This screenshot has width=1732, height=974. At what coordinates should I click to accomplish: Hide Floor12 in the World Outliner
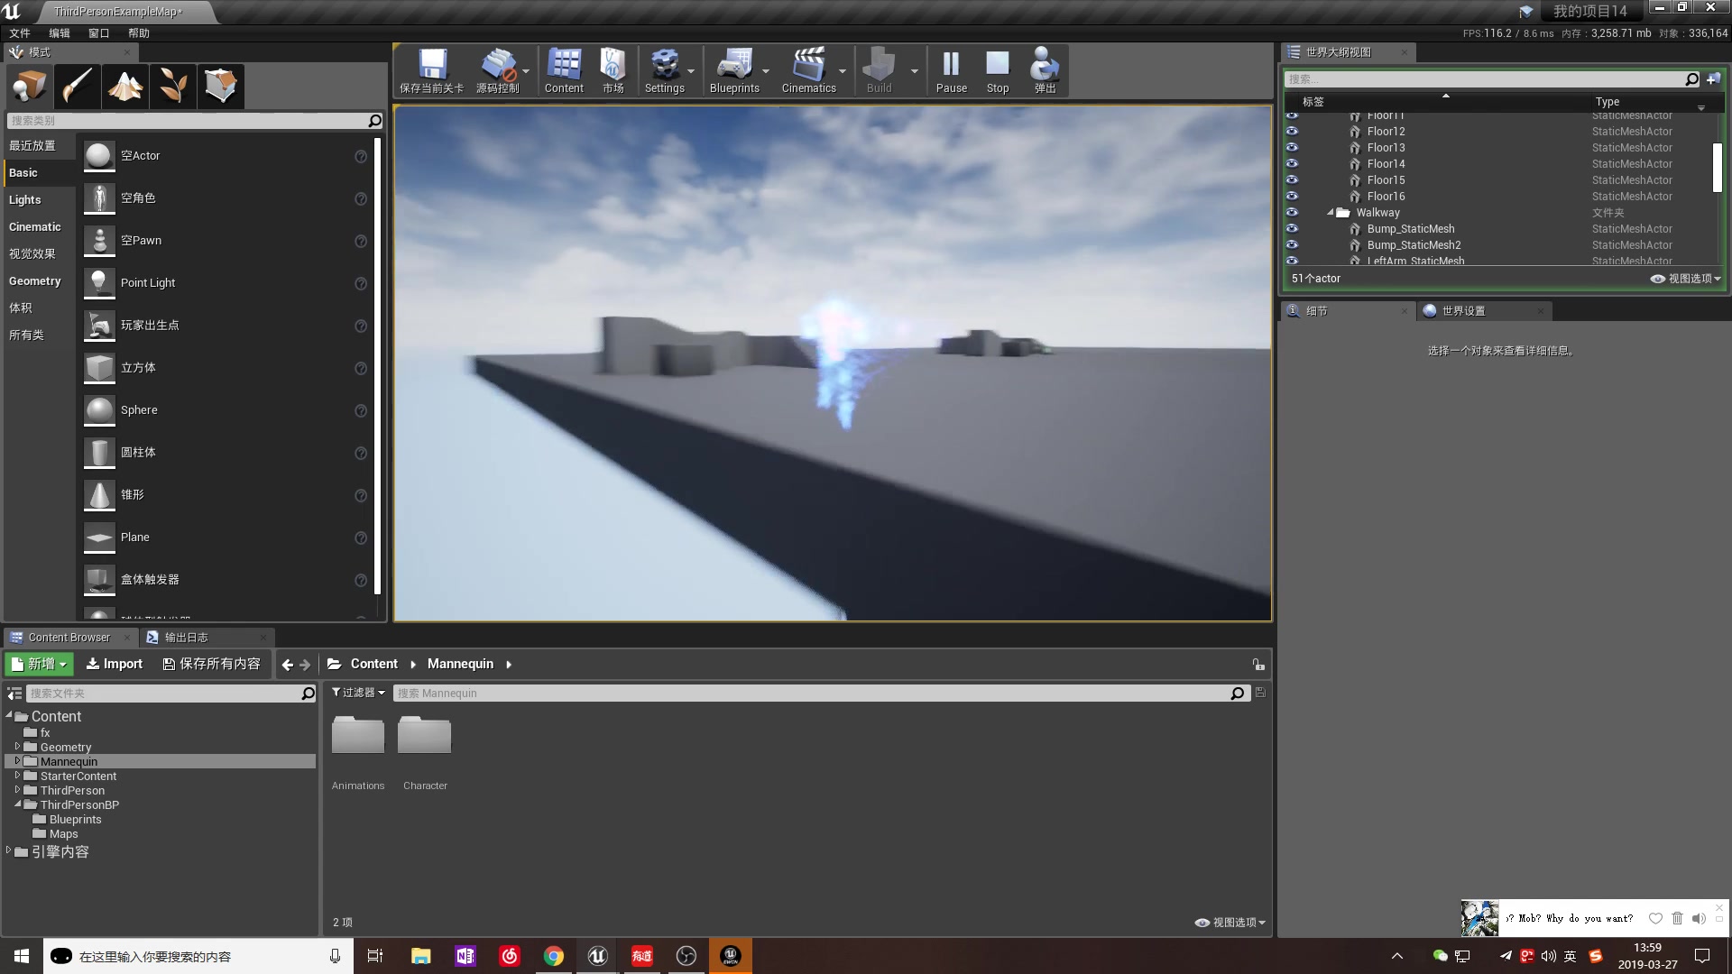click(1293, 131)
